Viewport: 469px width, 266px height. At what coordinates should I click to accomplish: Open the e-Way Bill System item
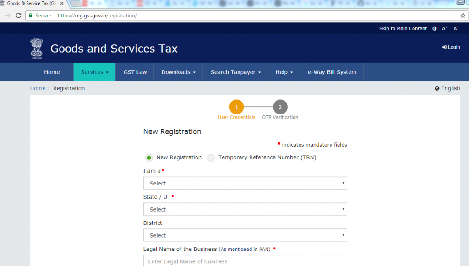point(332,72)
